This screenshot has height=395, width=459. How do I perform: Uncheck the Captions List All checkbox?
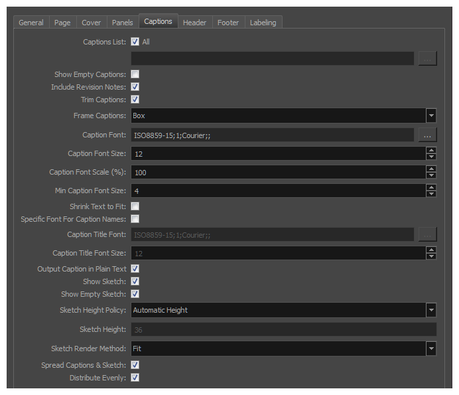click(135, 42)
